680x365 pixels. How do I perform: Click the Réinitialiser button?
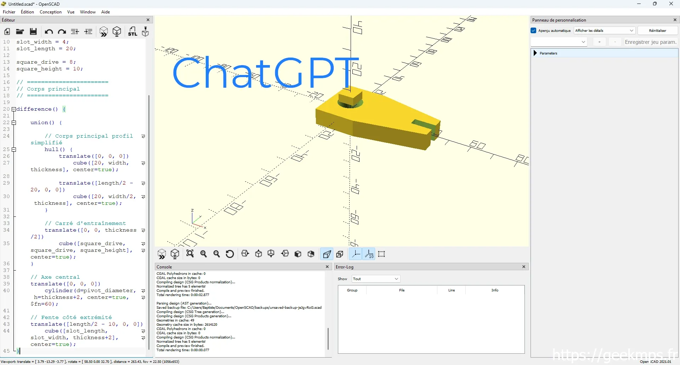tap(657, 31)
